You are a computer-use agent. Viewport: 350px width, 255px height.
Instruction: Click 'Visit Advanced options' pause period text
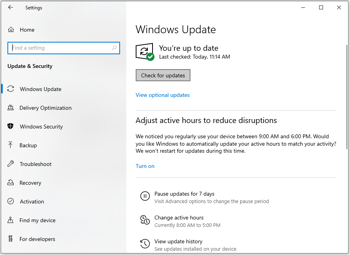pos(212,201)
